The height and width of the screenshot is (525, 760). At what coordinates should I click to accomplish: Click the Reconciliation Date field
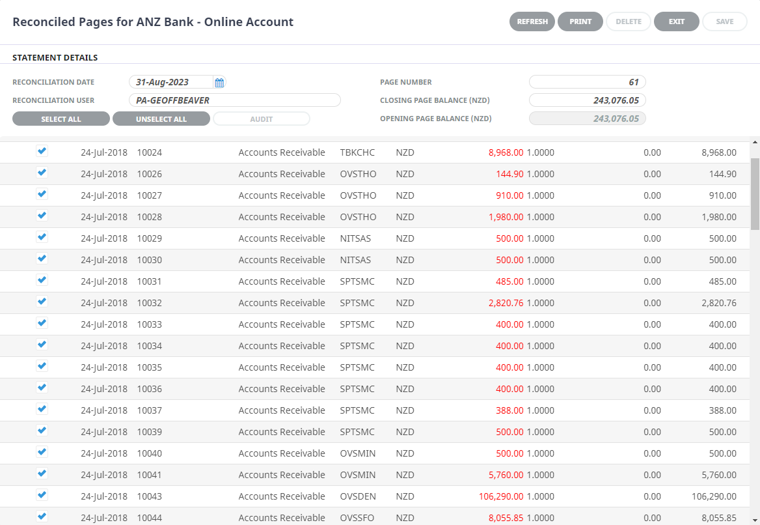coord(170,82)
